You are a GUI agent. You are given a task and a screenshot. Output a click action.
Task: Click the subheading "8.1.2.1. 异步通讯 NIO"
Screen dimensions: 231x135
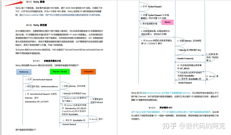[x=160, y=108]
